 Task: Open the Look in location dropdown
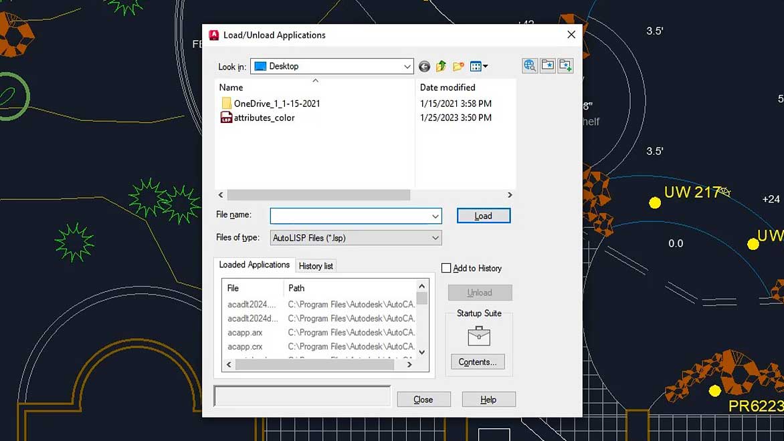(x=407, y=66)
